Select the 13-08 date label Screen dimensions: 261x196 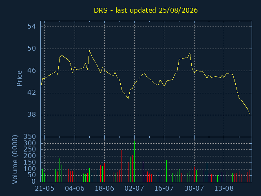pyautogui.click(x=224, y=189)
